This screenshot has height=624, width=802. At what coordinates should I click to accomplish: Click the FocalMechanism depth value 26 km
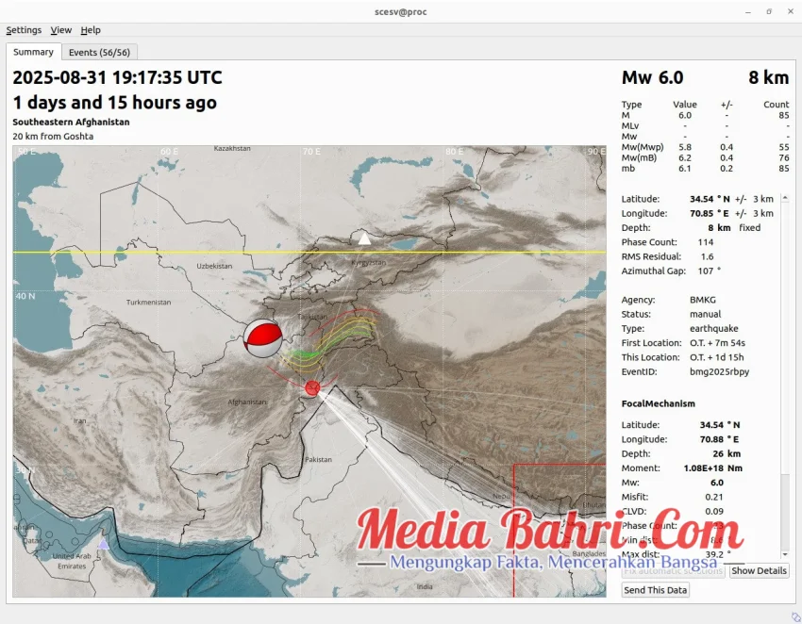727,453
